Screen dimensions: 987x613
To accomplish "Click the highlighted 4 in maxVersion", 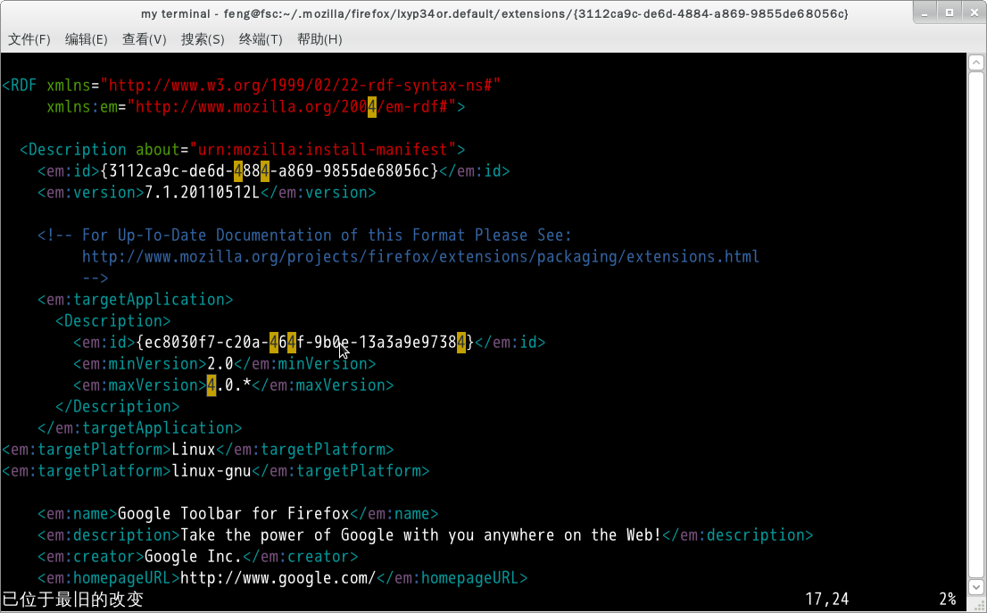I will point(211,385).
